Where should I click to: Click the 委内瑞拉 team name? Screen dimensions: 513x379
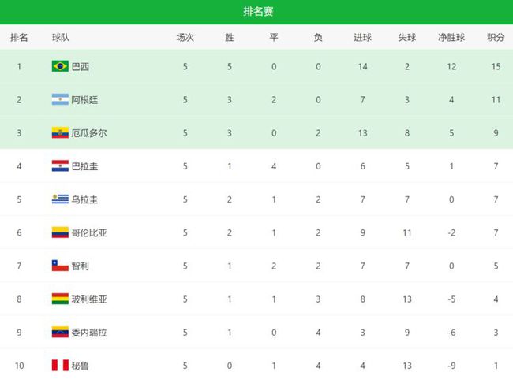point(89,332)
